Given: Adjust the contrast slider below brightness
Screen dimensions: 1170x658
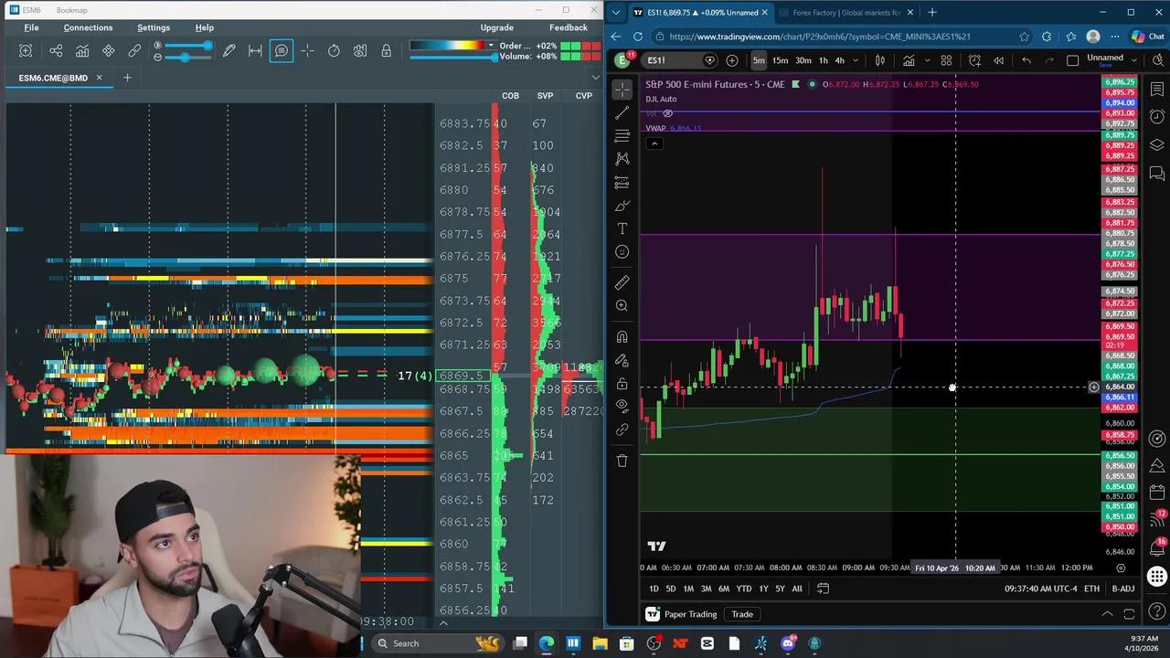Looking at the screenshot, I should point(186,57).
